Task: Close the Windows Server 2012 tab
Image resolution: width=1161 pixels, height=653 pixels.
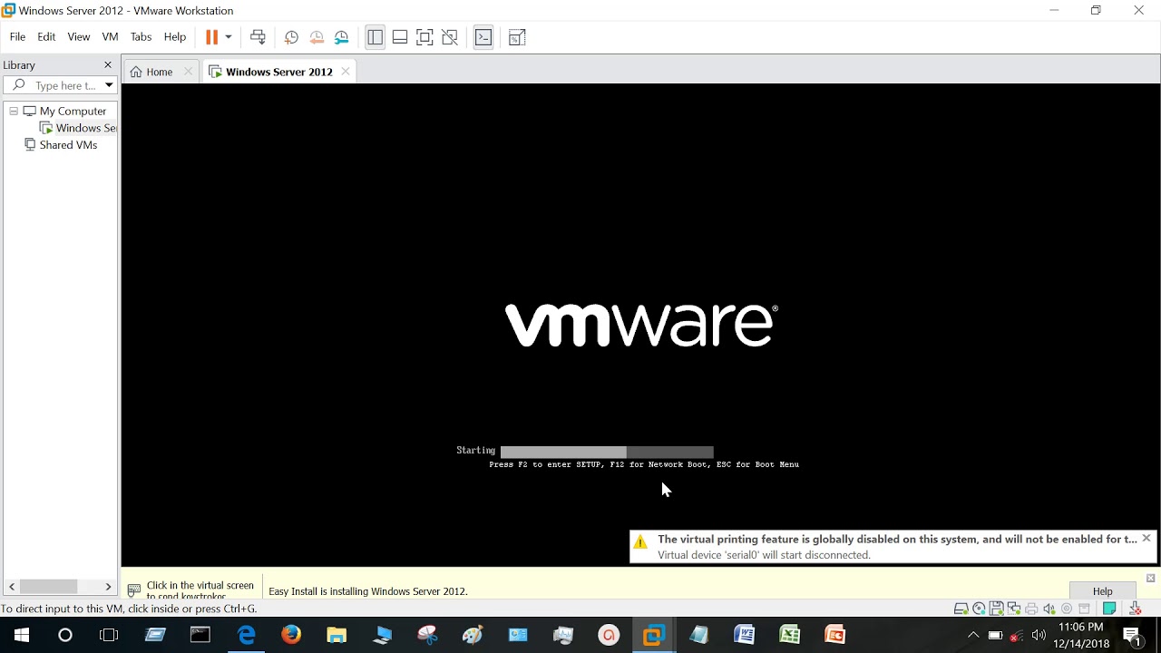Action: [346, 72]
